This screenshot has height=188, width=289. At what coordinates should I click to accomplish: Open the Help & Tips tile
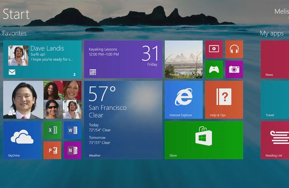[x=224, y=100]
